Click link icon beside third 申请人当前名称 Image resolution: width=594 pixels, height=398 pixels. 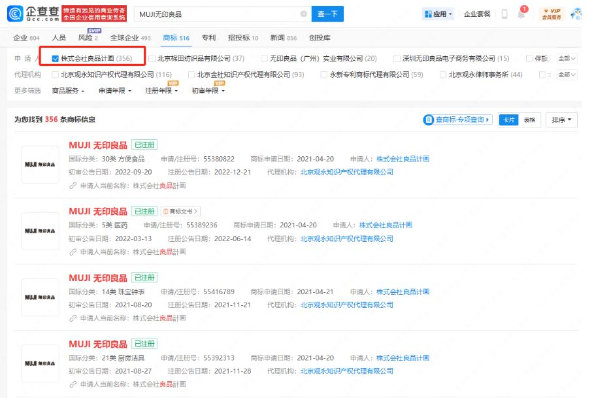(x=73, y=318)
